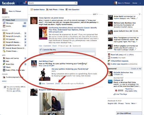Open News Feed in sidebar
Screen dimensions: 144x115
[x=15, y=20]
